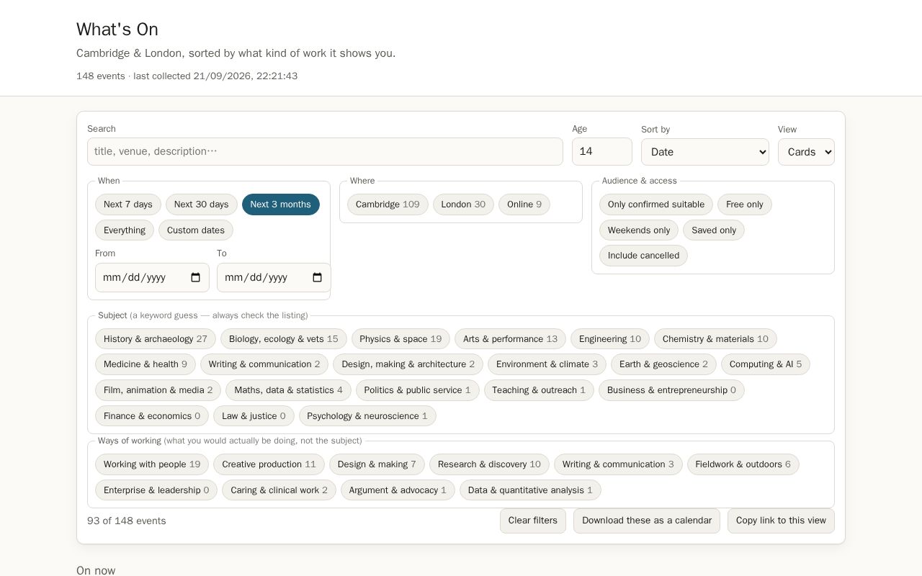Open the From date calendar picker icon
Screen dimensions: 922x576
click(196, 277)
